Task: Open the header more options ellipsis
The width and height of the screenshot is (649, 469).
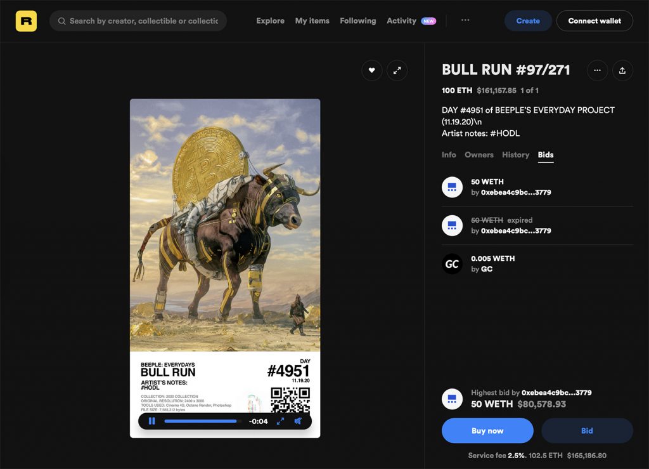Action: tap(465, 21)
